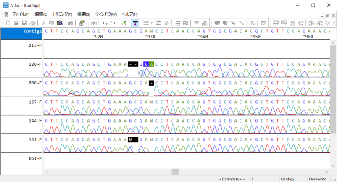Click the centered stacked lines icon

click(196, 23)
